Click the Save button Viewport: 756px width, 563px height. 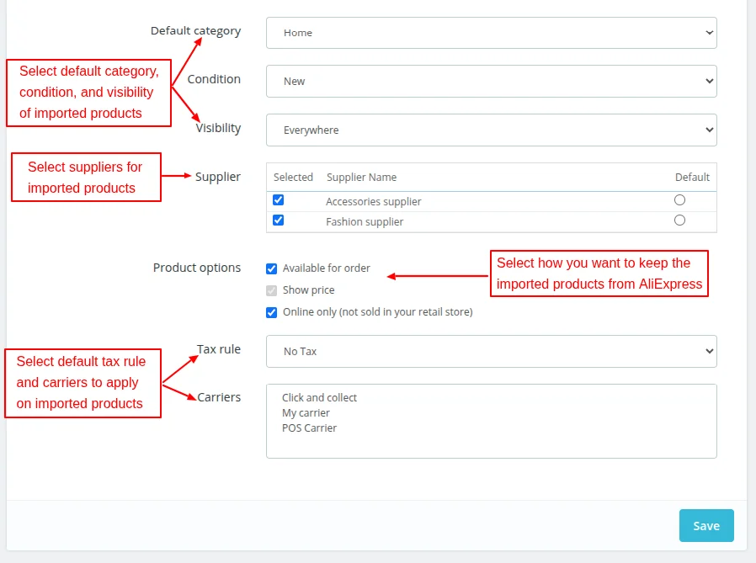pos(705,525)
